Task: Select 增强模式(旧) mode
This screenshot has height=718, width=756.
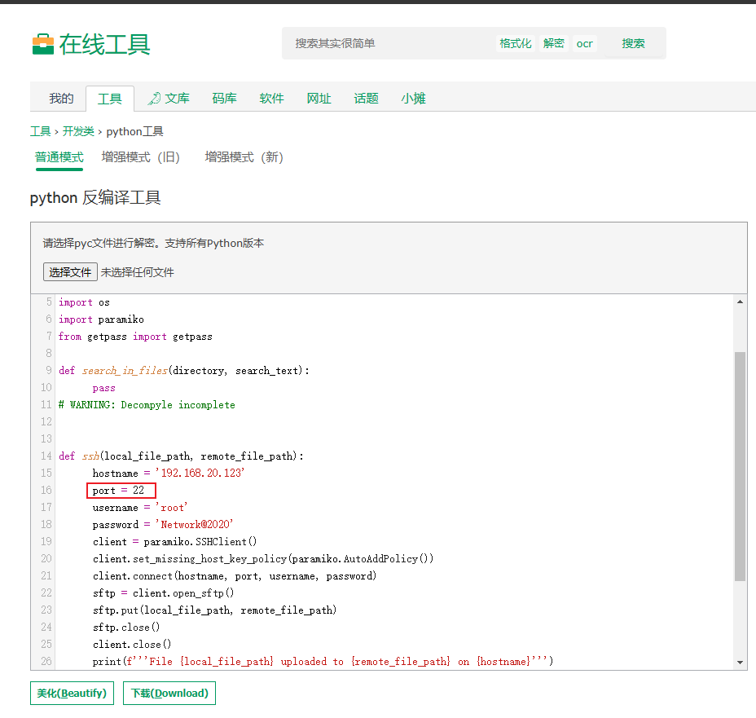Action: 140,157
